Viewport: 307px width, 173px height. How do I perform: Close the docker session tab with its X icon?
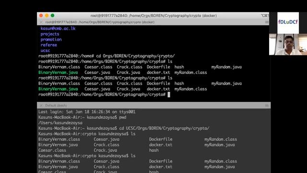pos(41,22)
